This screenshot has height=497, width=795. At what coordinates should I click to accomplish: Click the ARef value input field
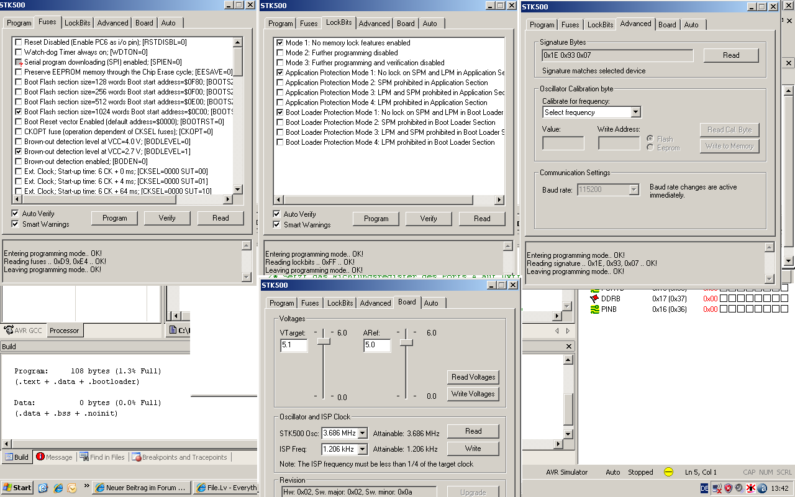377,345
